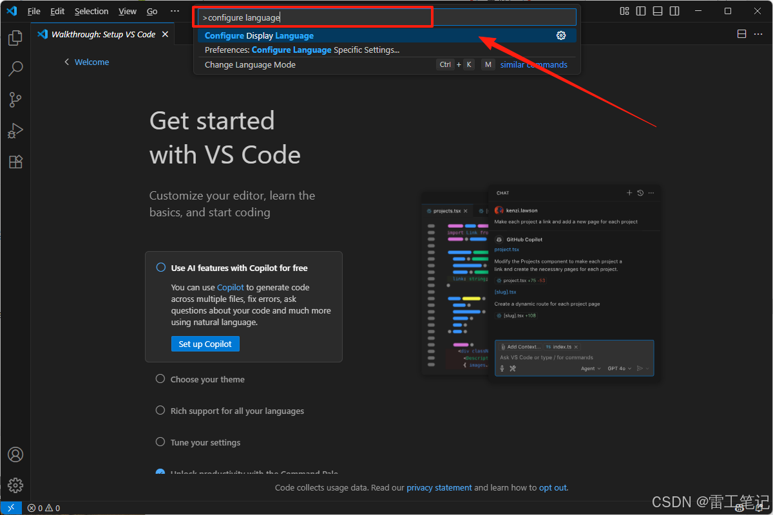Click the remote window indicator in status bar
The height and width of the screenshot is (515, 773).
[x=11, y=508]
